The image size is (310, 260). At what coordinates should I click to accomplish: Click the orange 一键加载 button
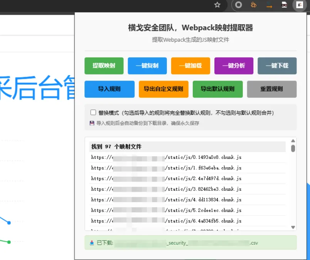click(190, 66)
